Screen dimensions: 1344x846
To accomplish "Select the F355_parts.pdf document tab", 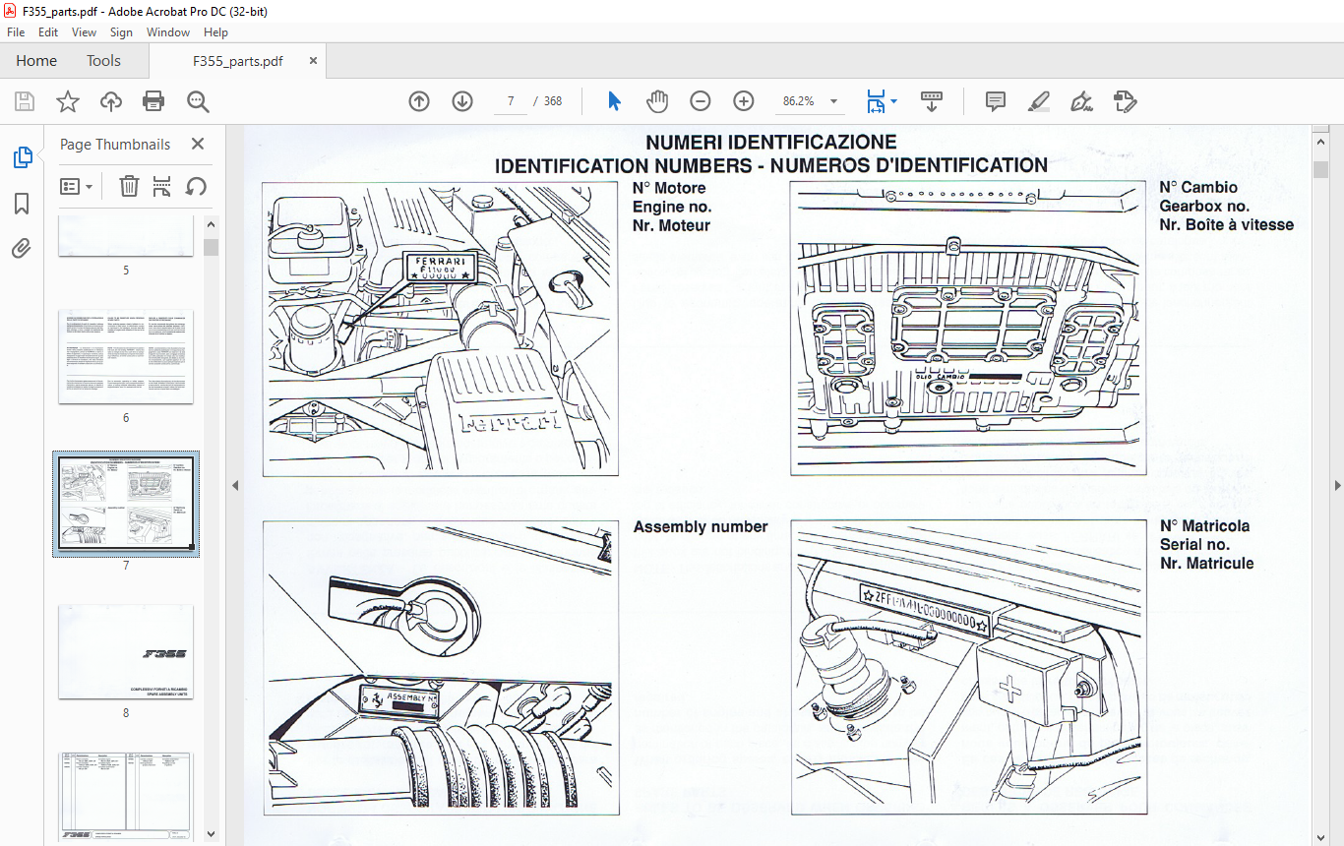I will coord(236,61).
